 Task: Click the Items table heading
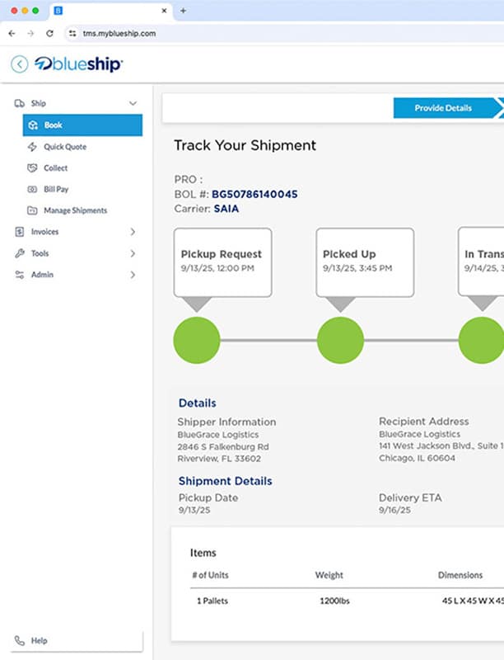203,553
